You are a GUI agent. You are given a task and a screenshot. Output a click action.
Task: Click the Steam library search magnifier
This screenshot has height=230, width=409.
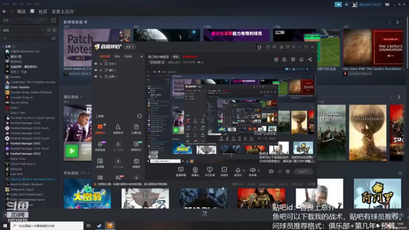click(5, 38)
